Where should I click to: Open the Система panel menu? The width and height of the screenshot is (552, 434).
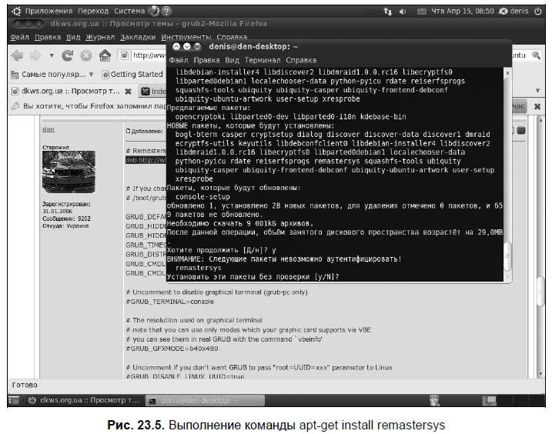click(129, 12)
